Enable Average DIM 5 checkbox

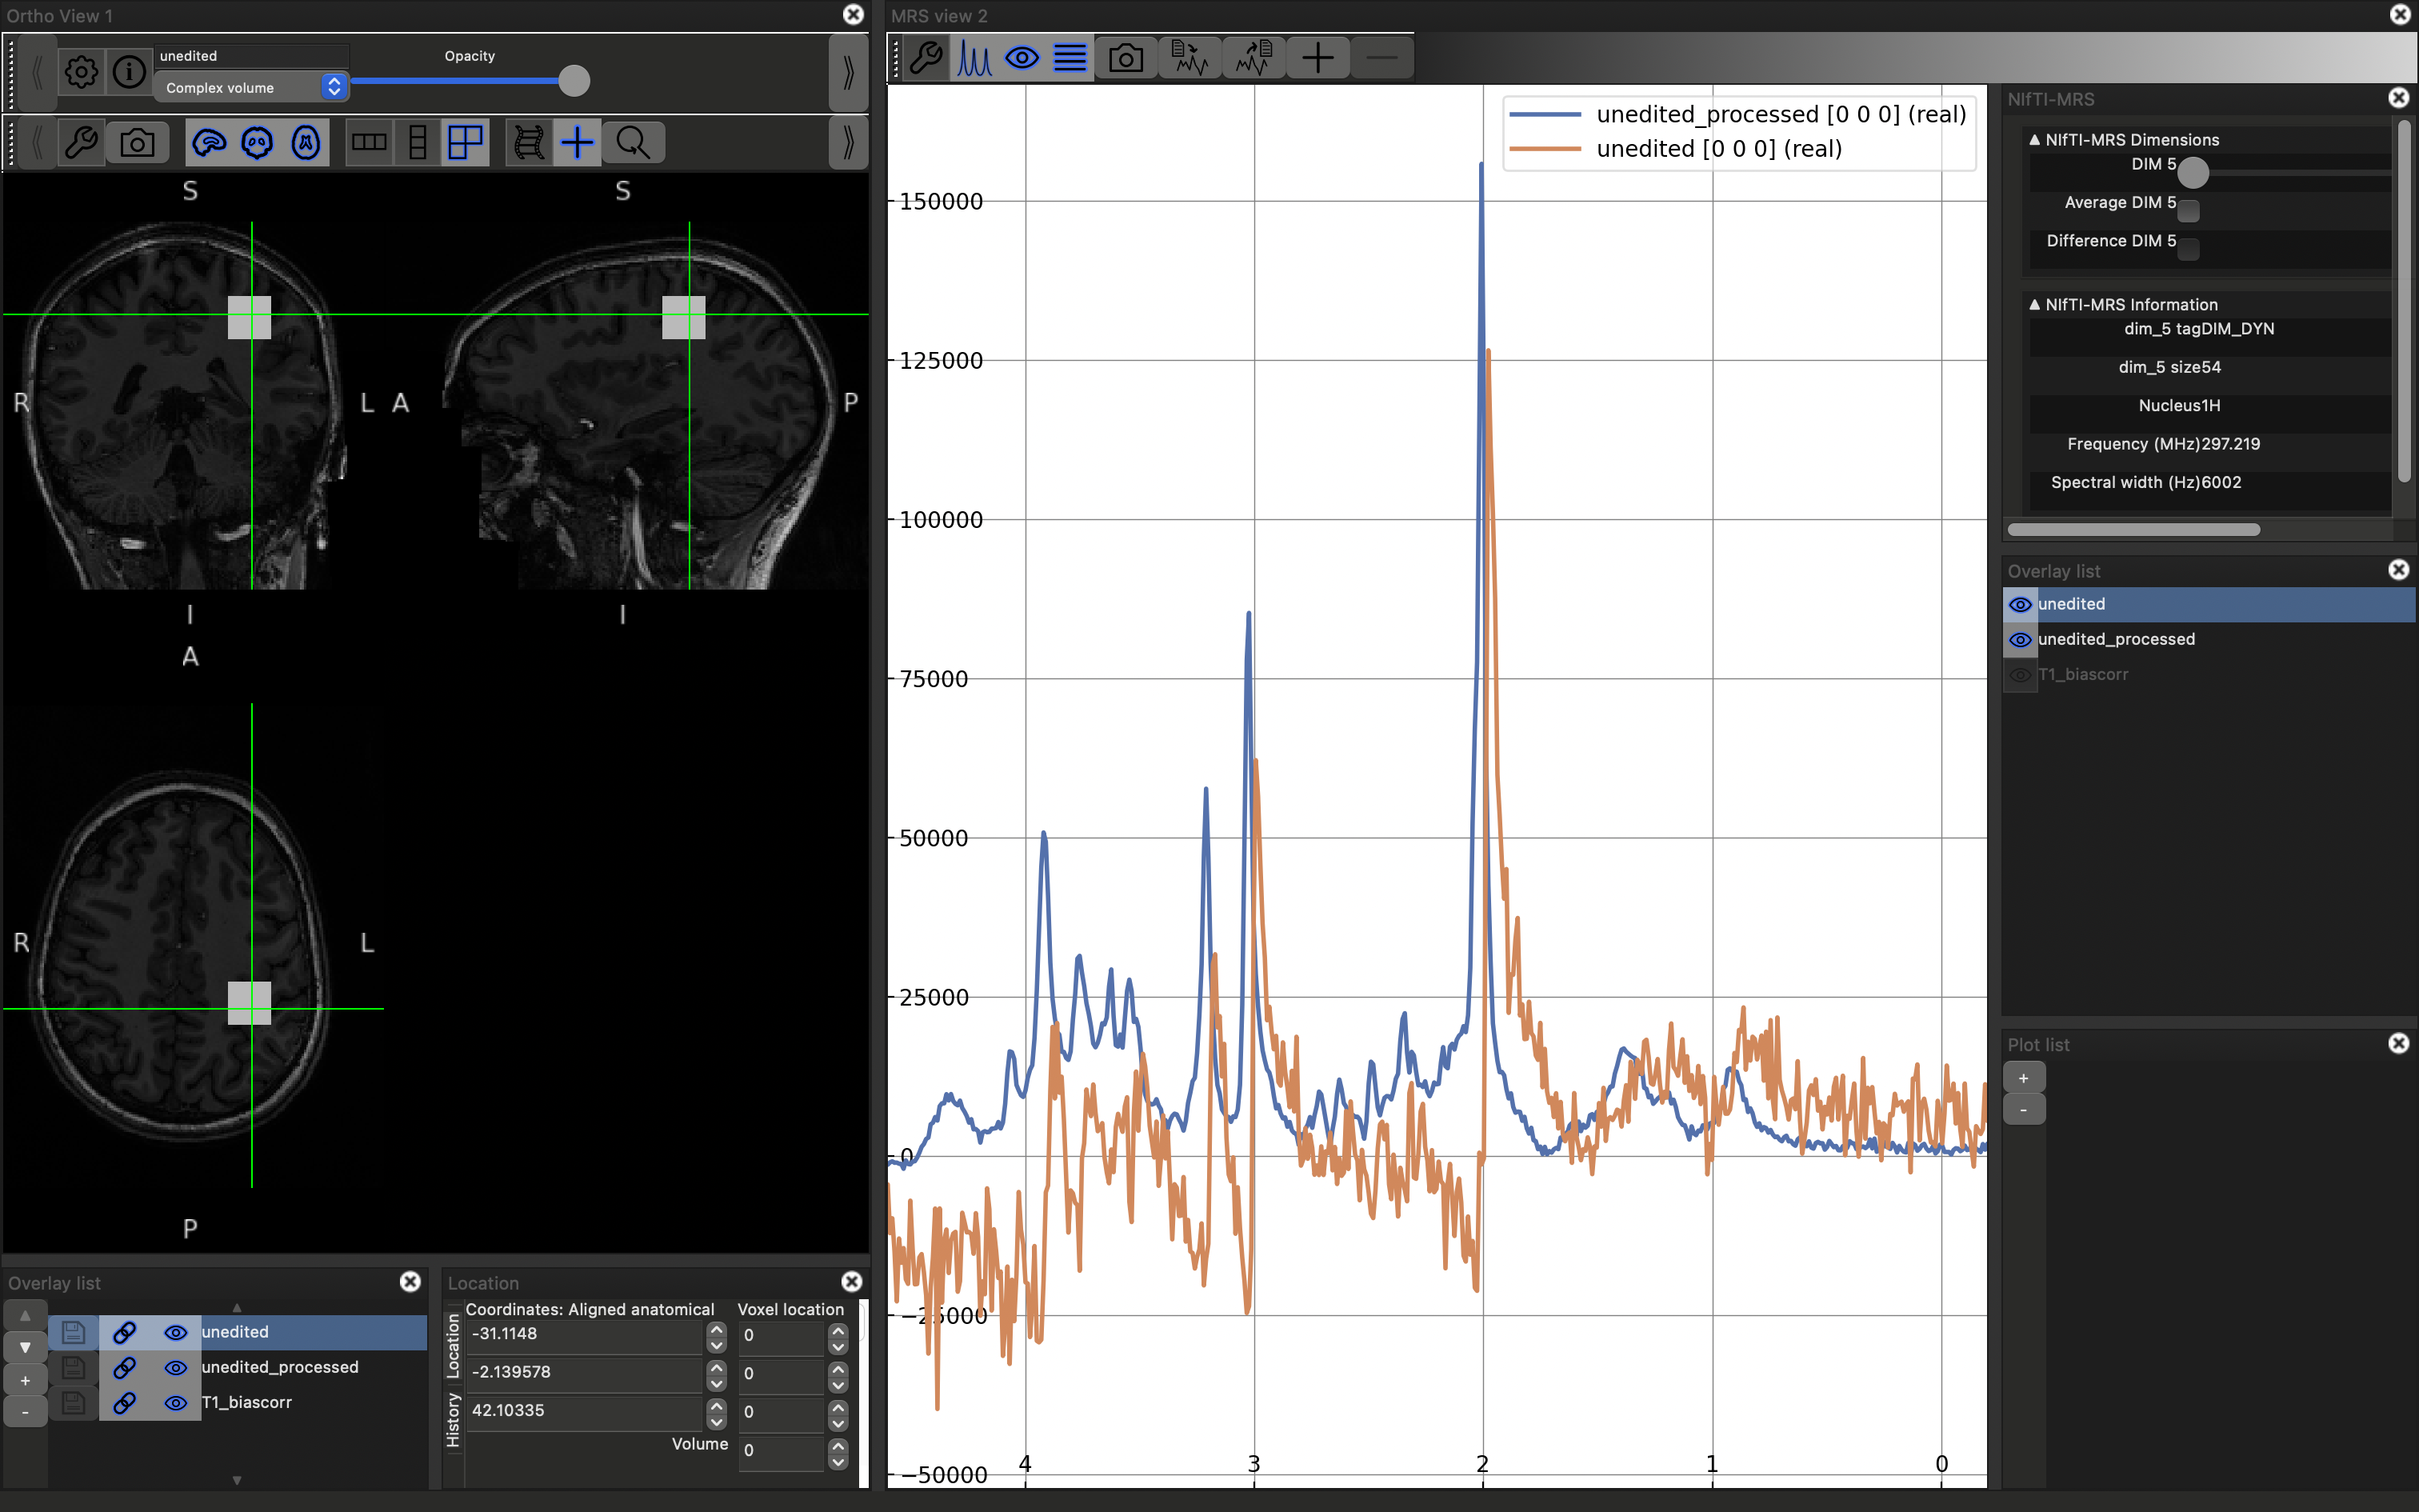pos(2188,210)
